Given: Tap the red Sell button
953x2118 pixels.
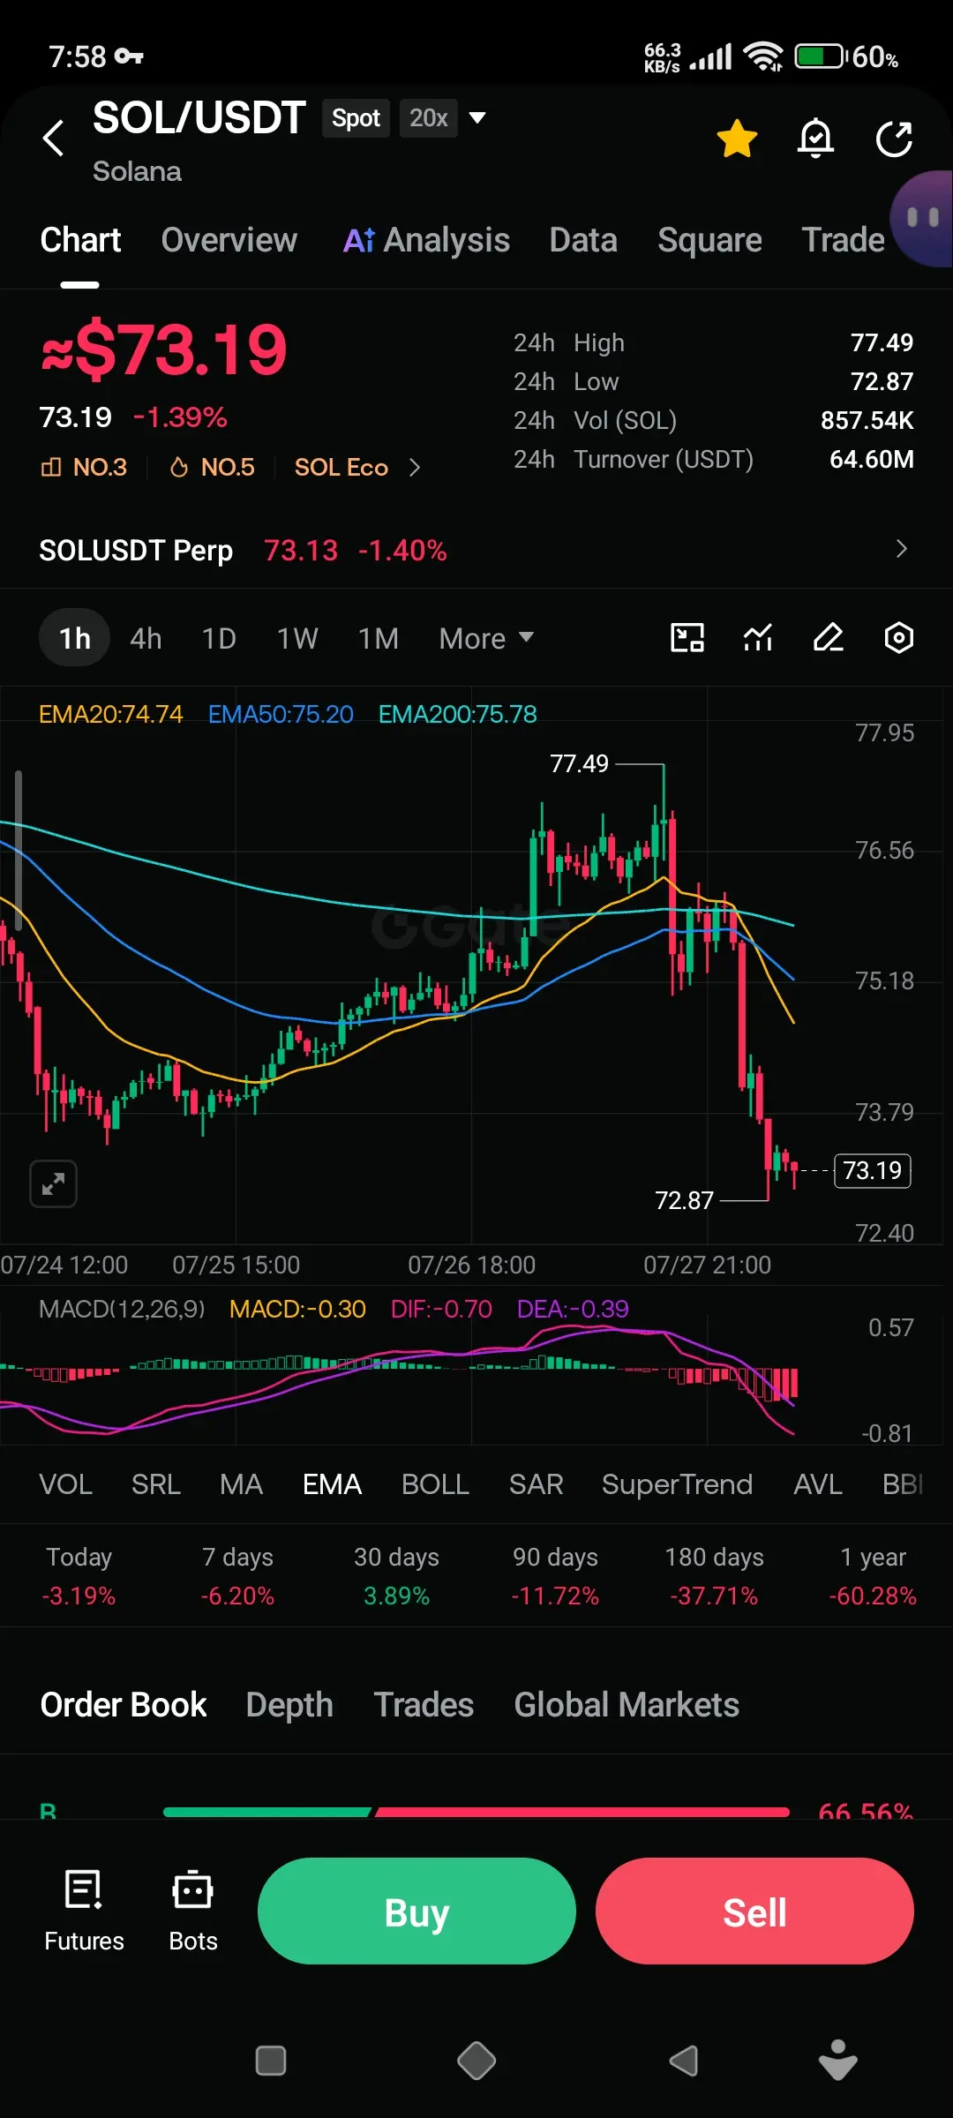Looking at the screenshot, I should point(754,1911).
